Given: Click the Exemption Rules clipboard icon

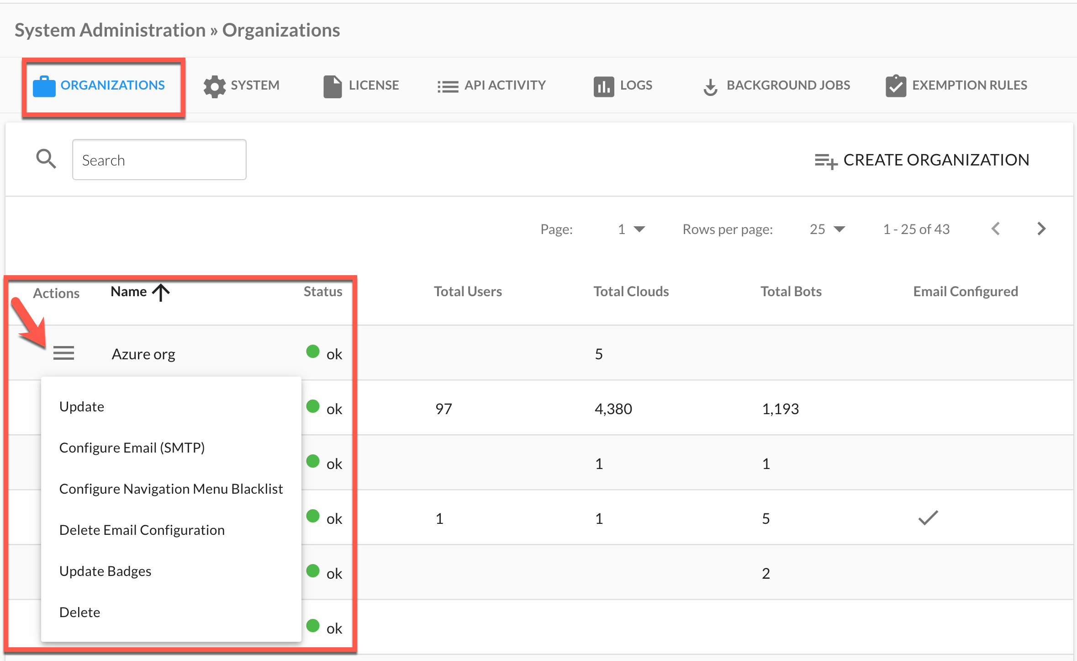Looking at the screenshot, I should 895,85.
